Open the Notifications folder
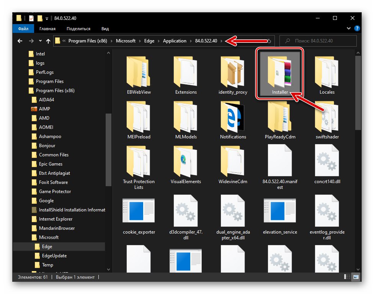The image size is (374, 294). 233,120
